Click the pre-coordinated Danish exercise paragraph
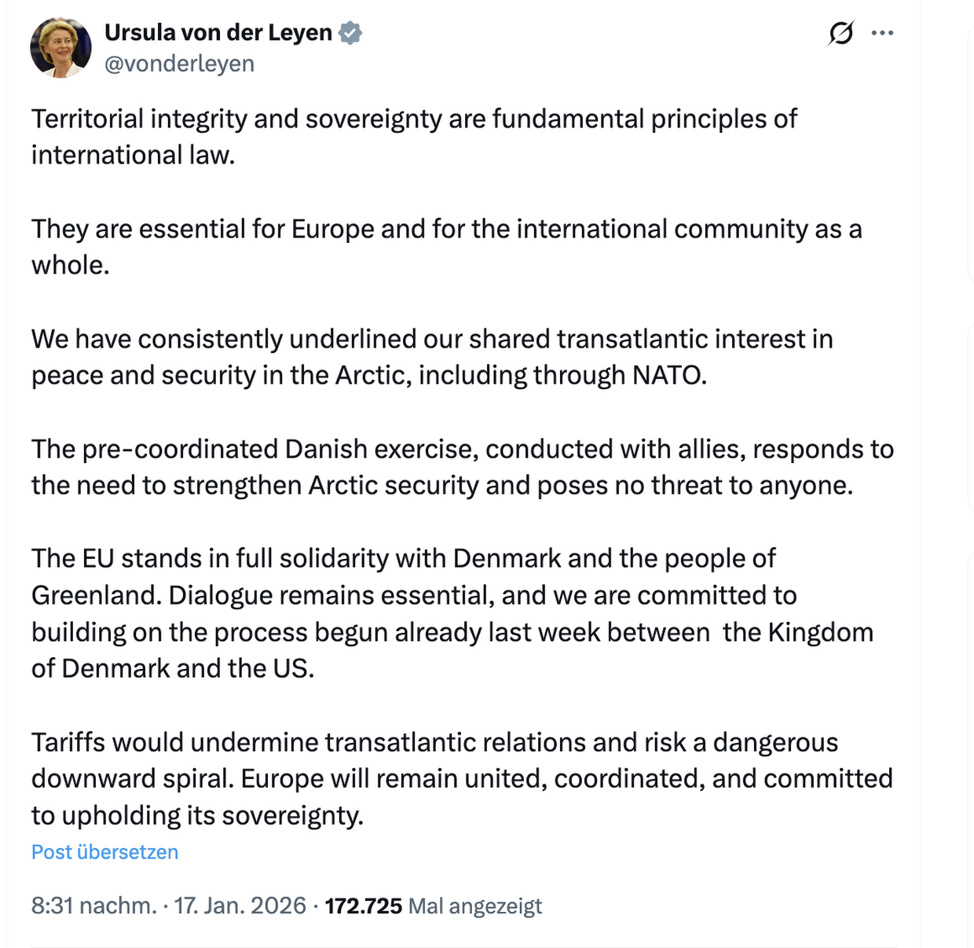Viewport: 974px width, 948px height. tap(462, 467)
